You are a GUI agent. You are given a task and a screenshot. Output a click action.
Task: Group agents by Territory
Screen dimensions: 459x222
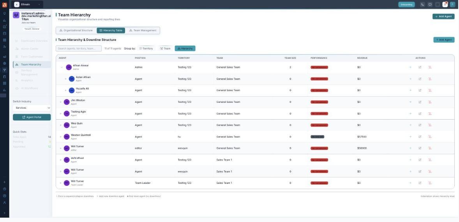click(x=147, y=49)
